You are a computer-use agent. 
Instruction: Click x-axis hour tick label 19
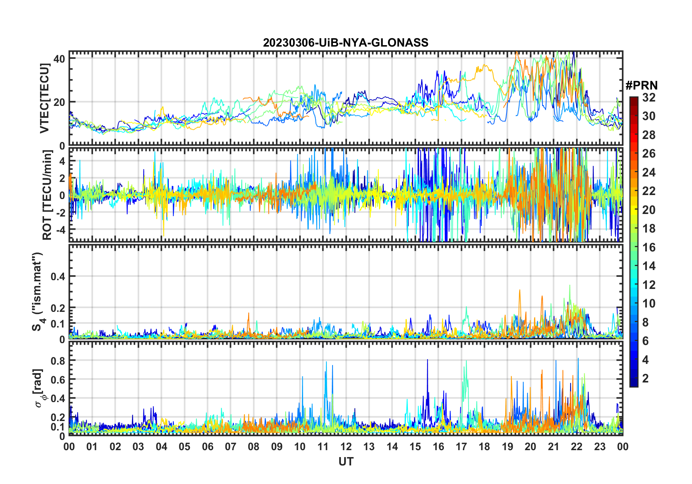[x=508, y=447]
